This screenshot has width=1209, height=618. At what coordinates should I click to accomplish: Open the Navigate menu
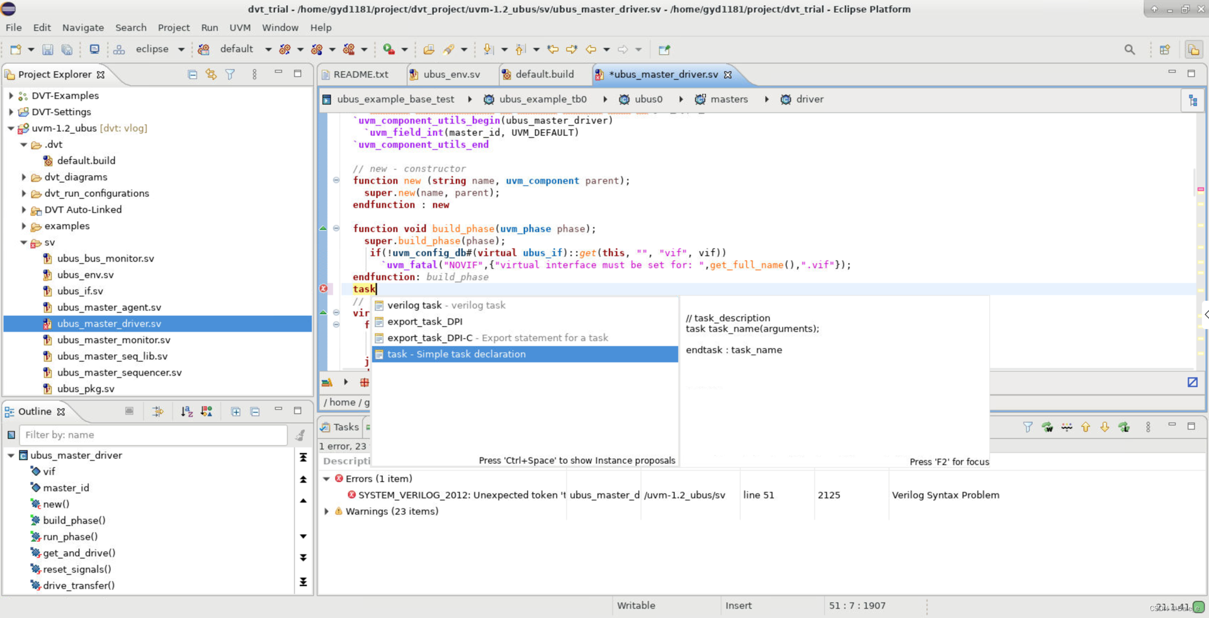point(83,28)
